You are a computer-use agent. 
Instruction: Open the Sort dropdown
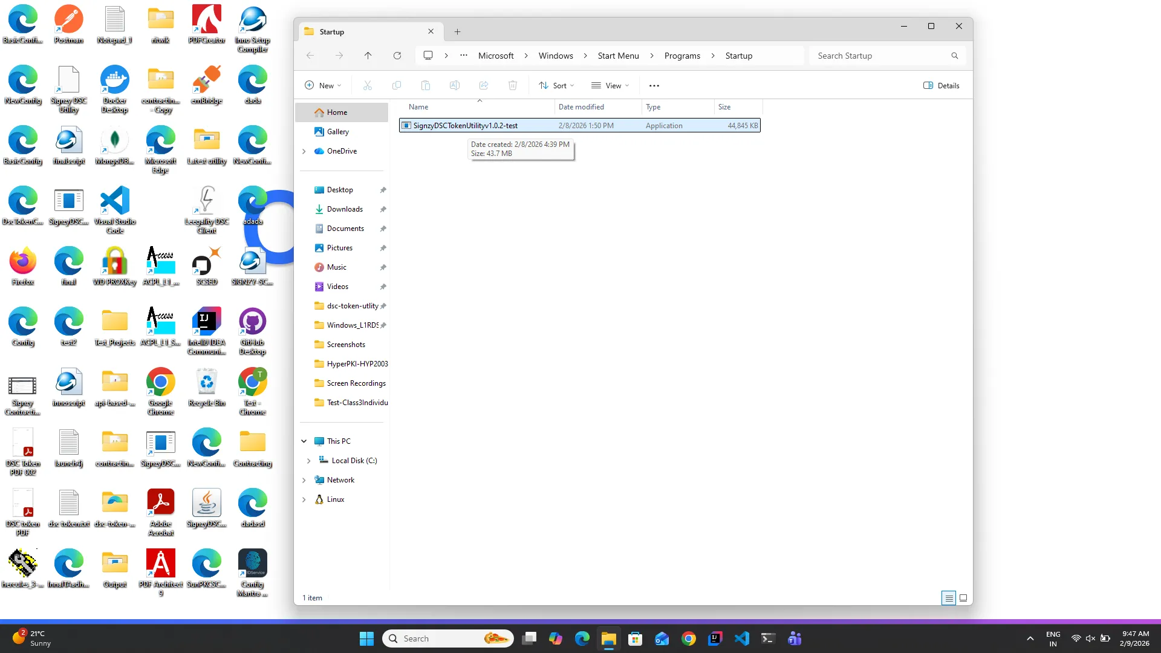(556, 85)
